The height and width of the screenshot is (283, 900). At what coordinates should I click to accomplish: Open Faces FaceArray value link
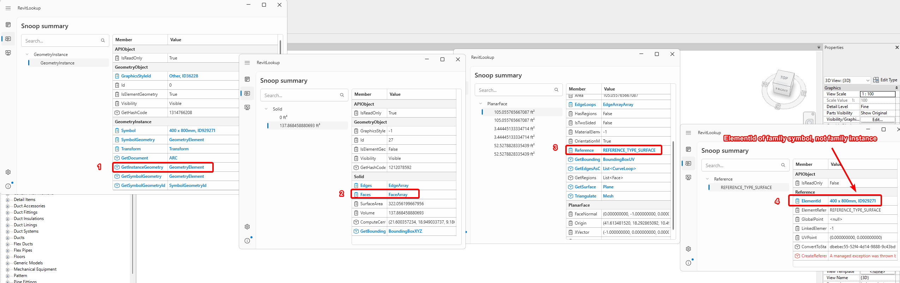(398, 195)
